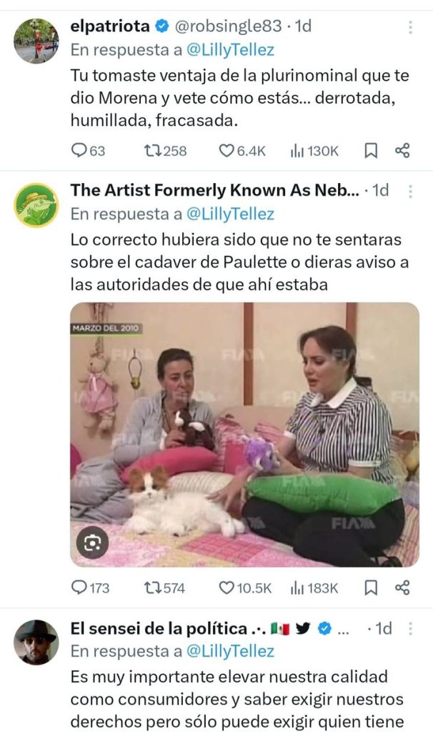Image resolution: width=433 pixels, height=732 pixels.
Task: Share elpatriota's tweet
Action: pyautogui.click(x=402, y=151)
